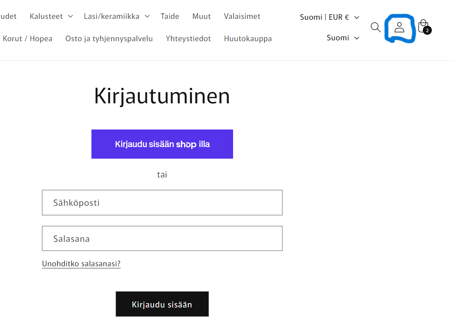Screen dimensions: 455x325
Task: Open Osto ja tyhjennyspalvelu page
Action: coord(109,39)
